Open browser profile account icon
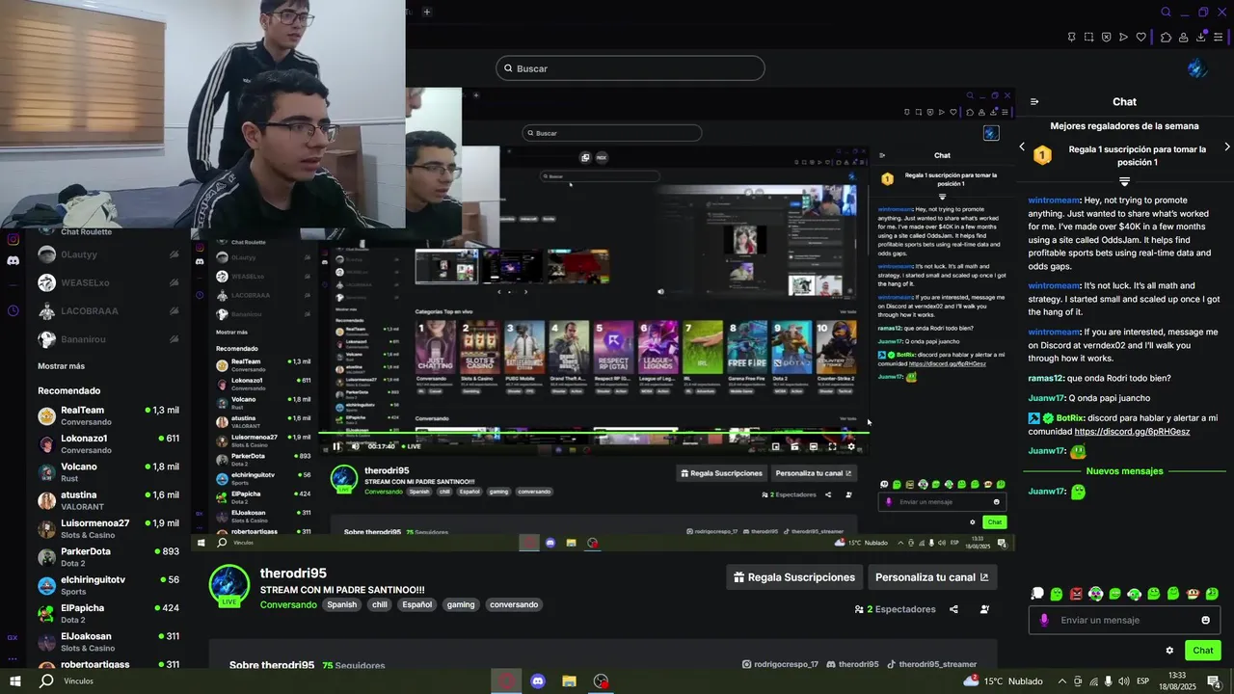1234x694 pixels. (1184, 38)
